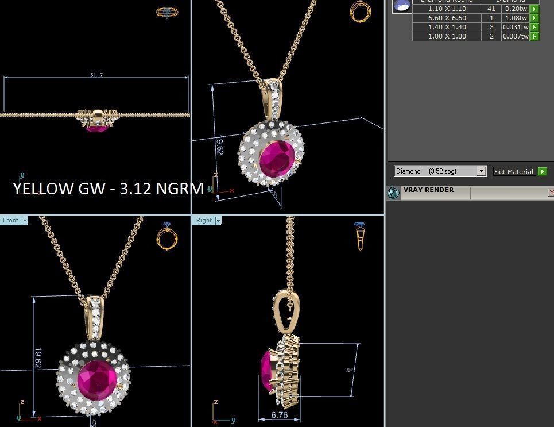Click the 19.62 dimension in perspective viewport
The height and width of the screenshot is (427, 554).
tap(219, 145)
